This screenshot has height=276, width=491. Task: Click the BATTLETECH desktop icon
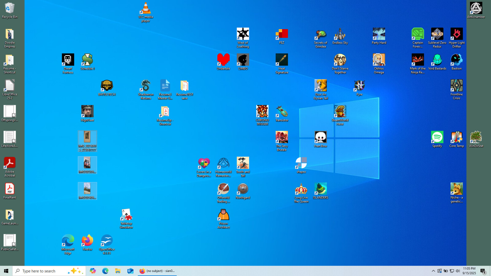pyautogui.click(x=107, y=86)
